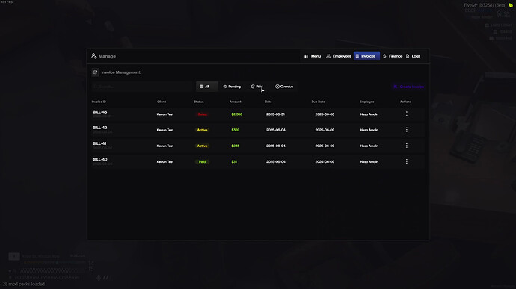Filter invoices by Paid

tap(257, 87)
